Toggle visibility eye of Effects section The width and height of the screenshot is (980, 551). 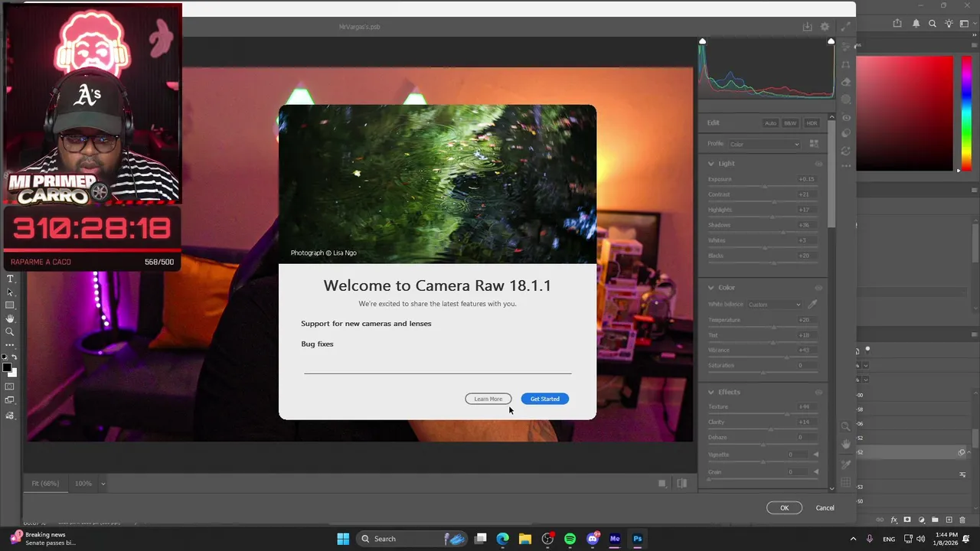pos(818,392)
